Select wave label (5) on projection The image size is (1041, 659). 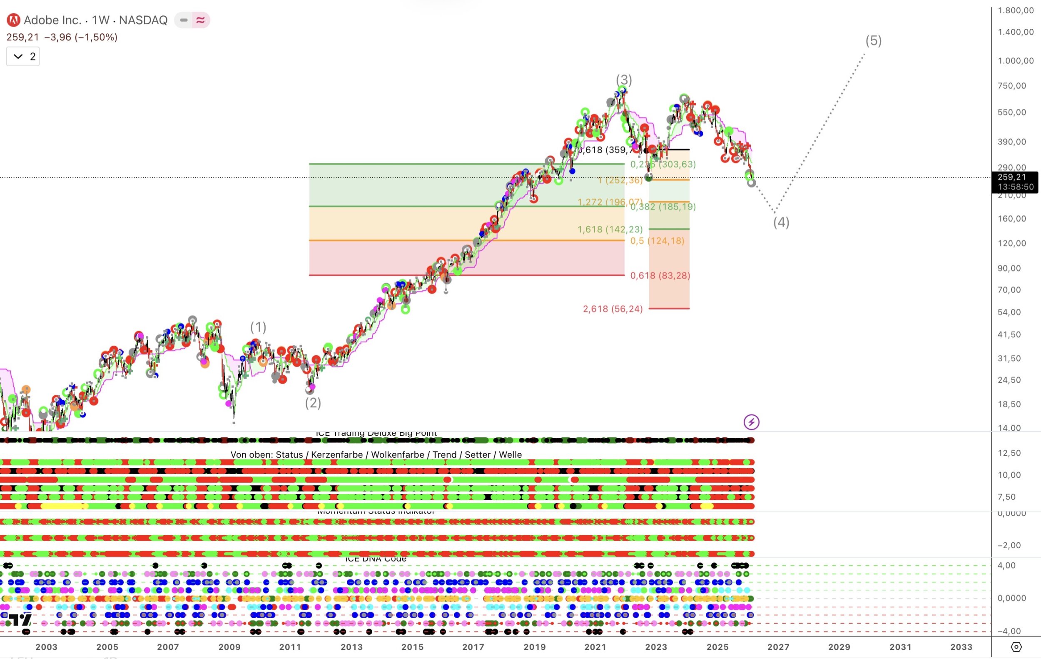(x=873, y=41)
